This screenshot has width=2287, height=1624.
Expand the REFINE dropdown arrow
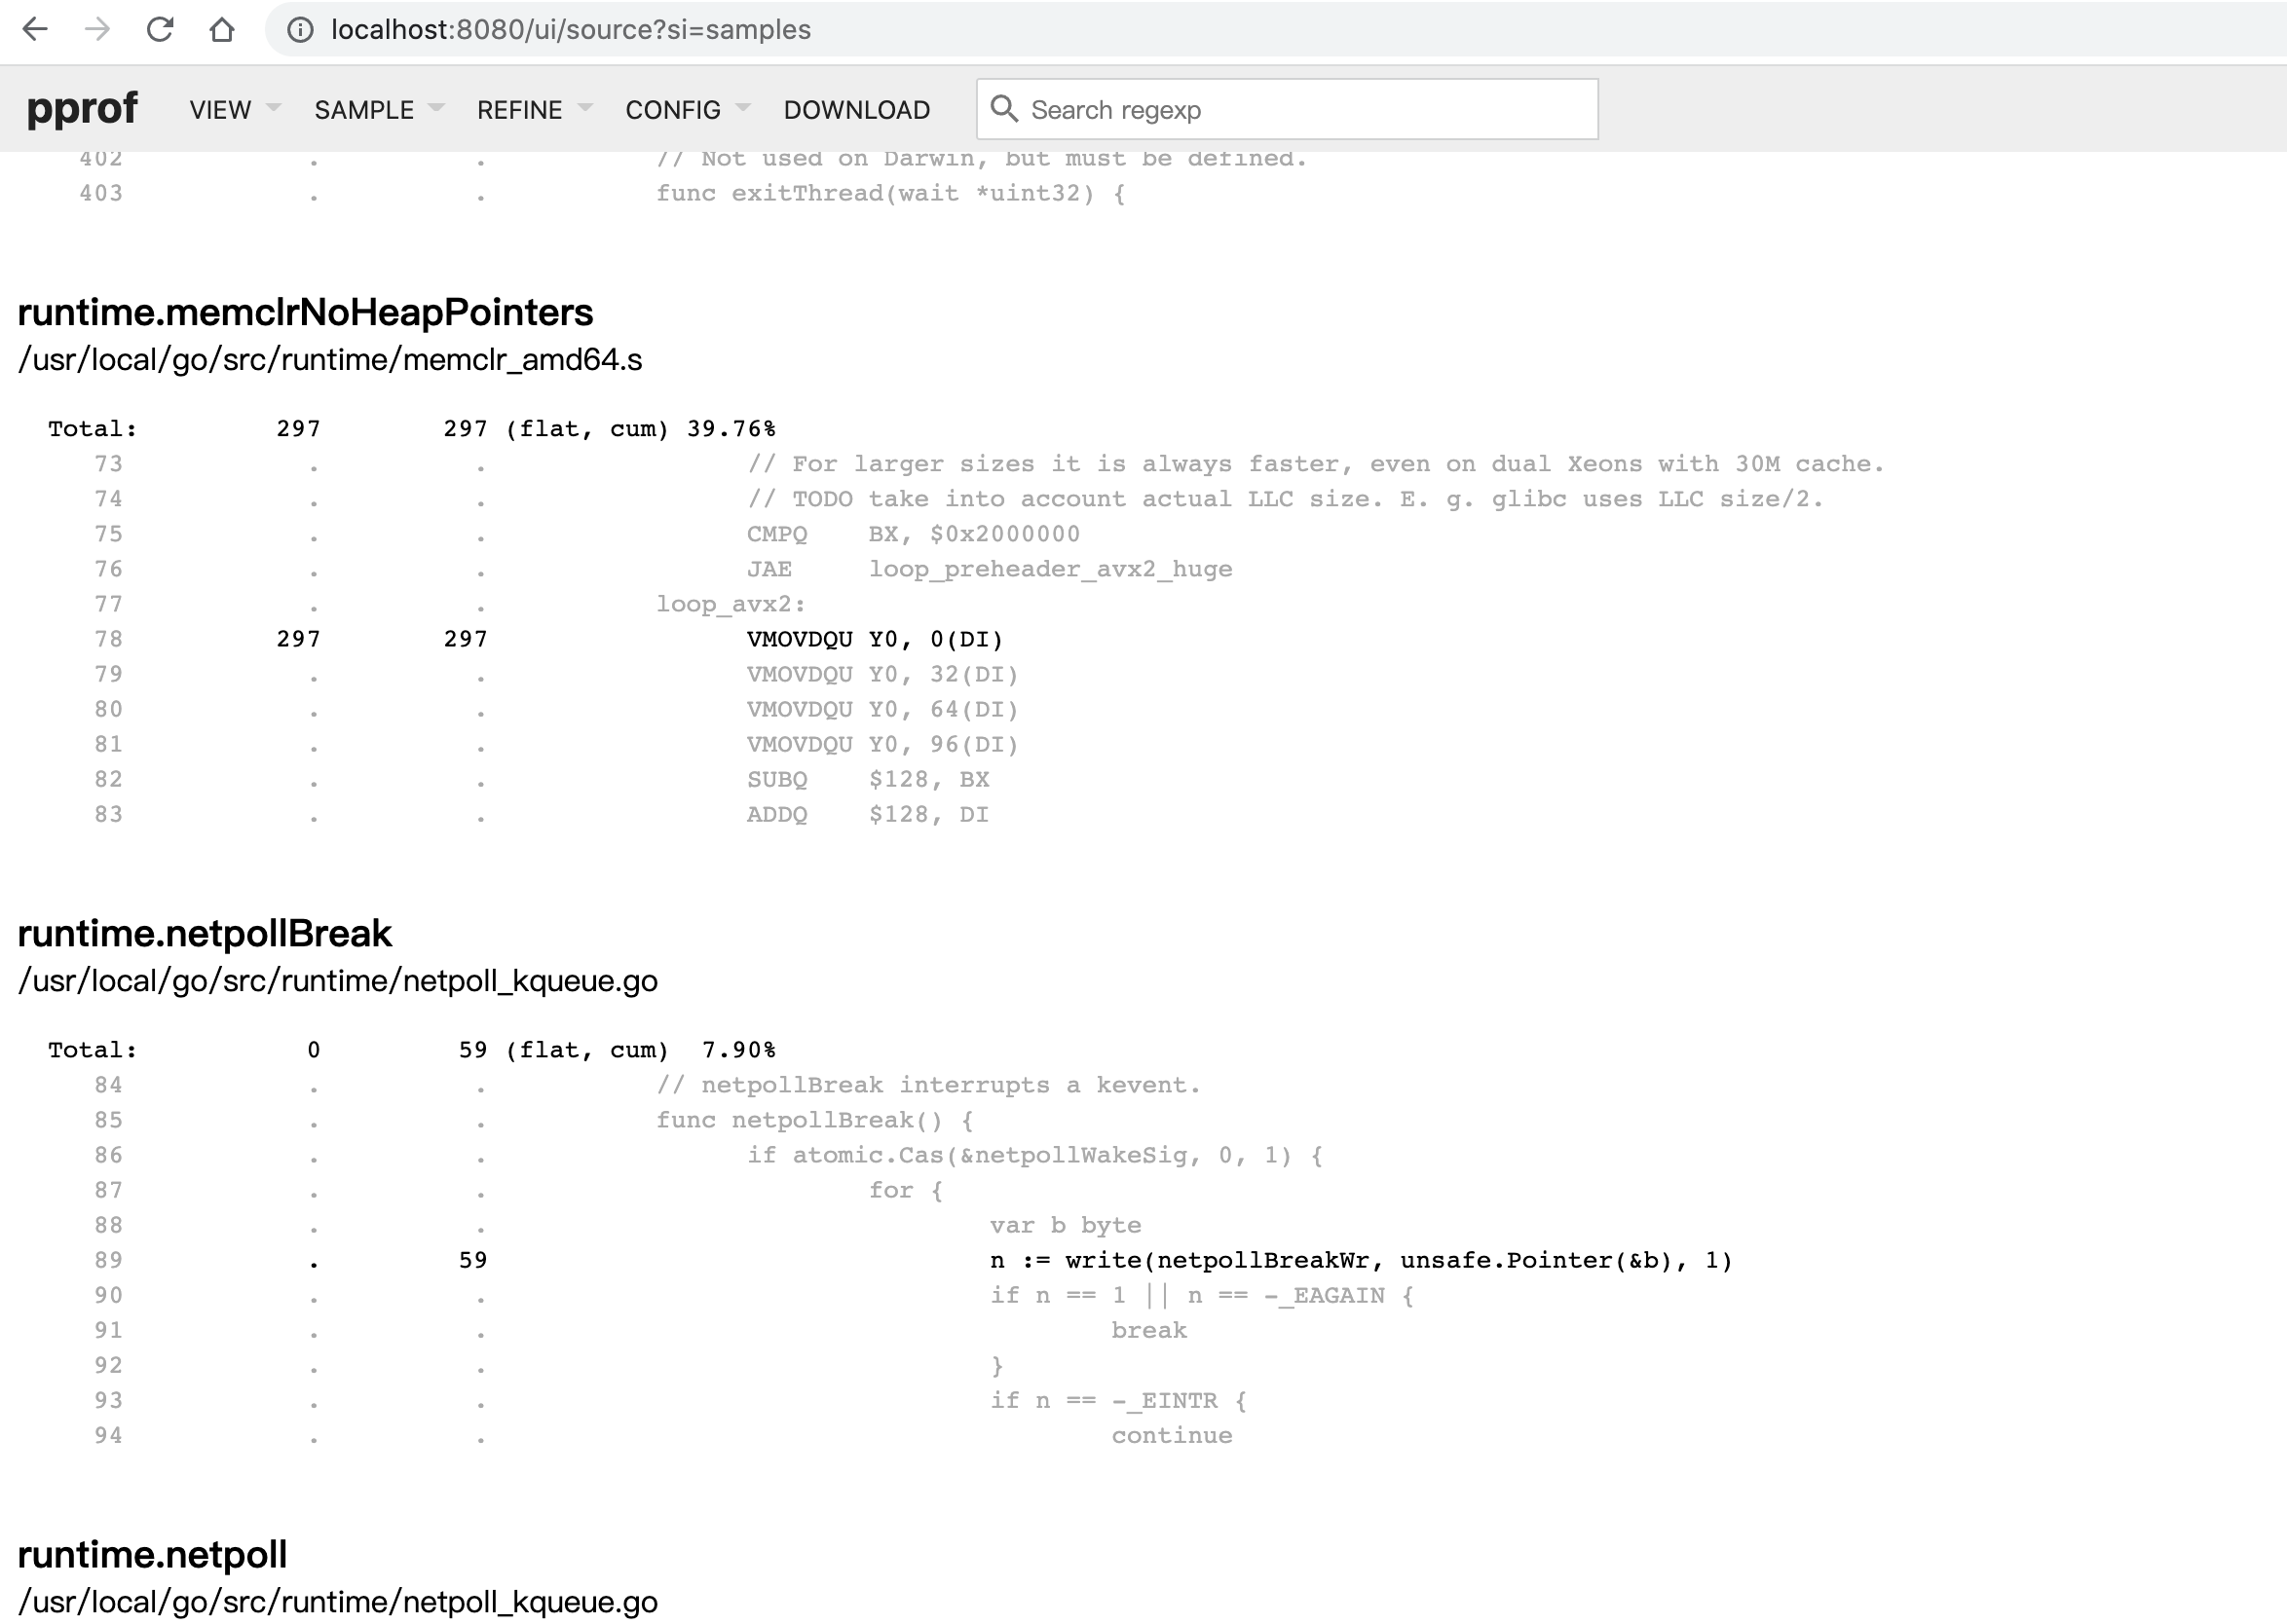pos(586,108)
